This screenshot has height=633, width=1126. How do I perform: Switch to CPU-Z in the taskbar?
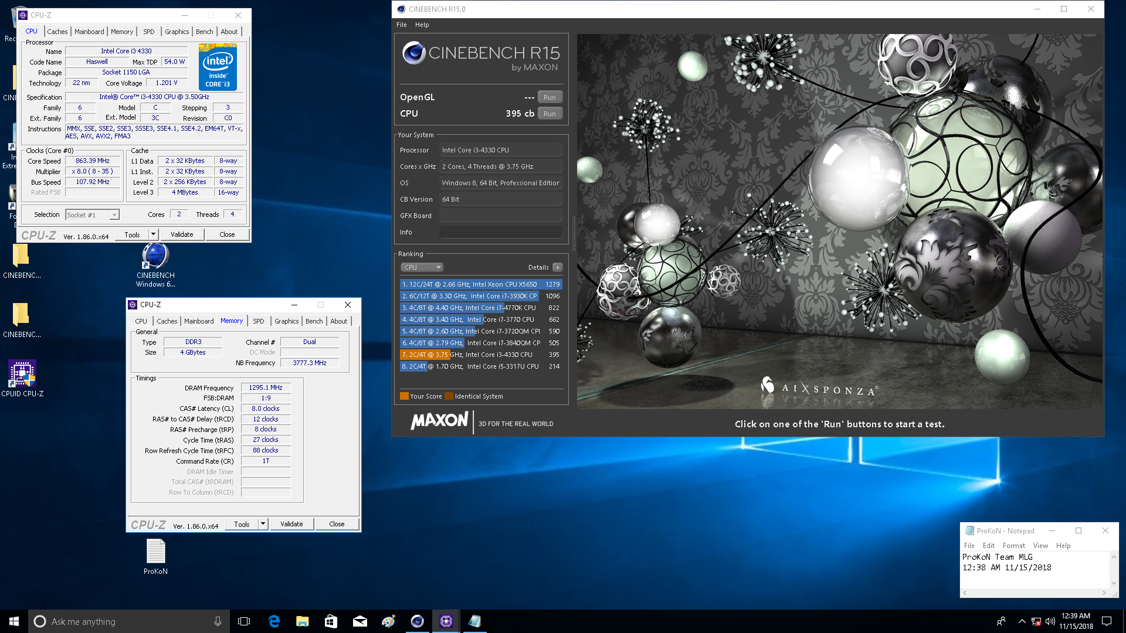[x=446, y=621]
